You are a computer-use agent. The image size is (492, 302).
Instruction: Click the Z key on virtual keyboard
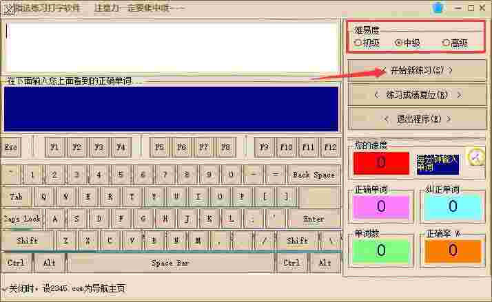[65, 241]
